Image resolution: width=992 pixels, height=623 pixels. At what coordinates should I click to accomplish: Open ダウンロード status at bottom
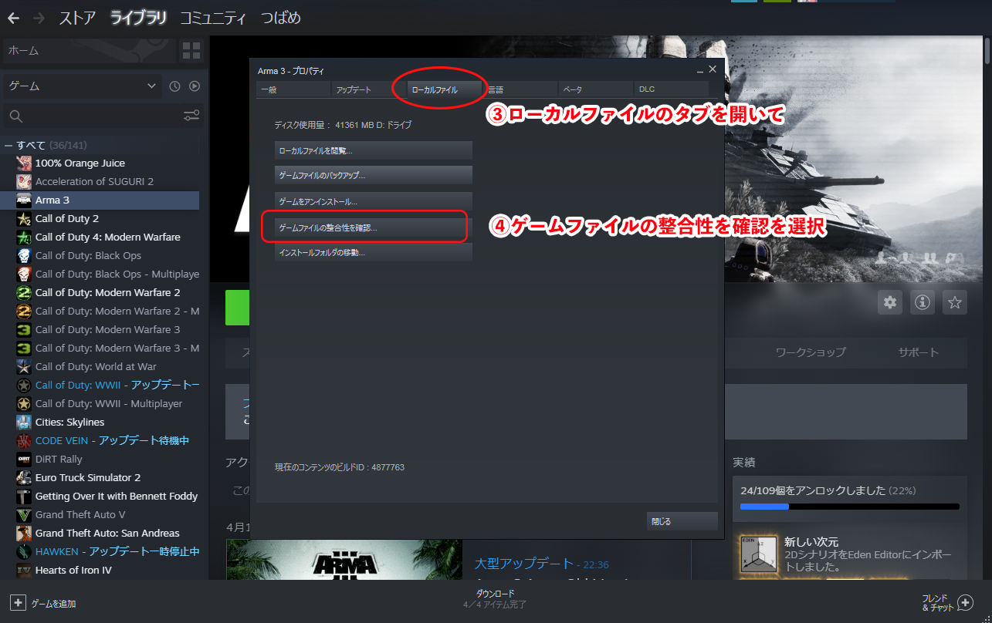(x=495, y=599)
